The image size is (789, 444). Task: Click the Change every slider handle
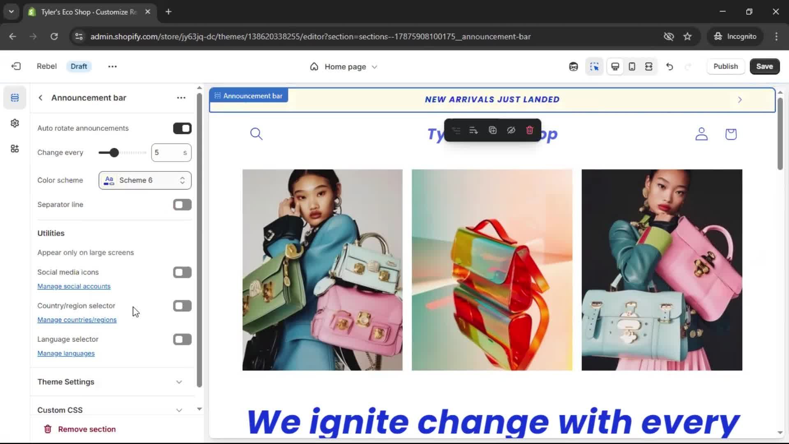point(114,153)
